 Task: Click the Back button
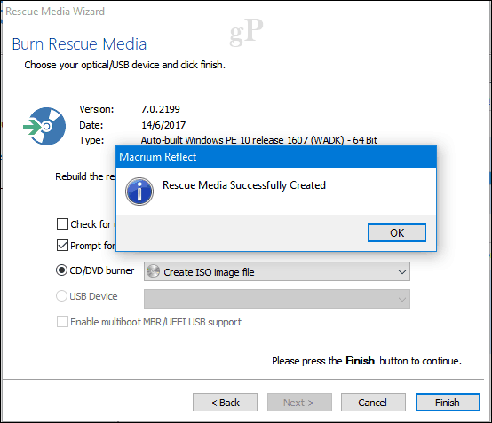point(225,403)
